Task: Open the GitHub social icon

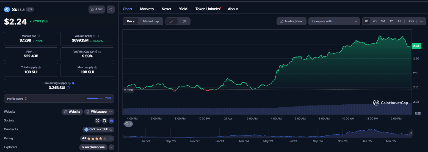Action: [104, 121]
